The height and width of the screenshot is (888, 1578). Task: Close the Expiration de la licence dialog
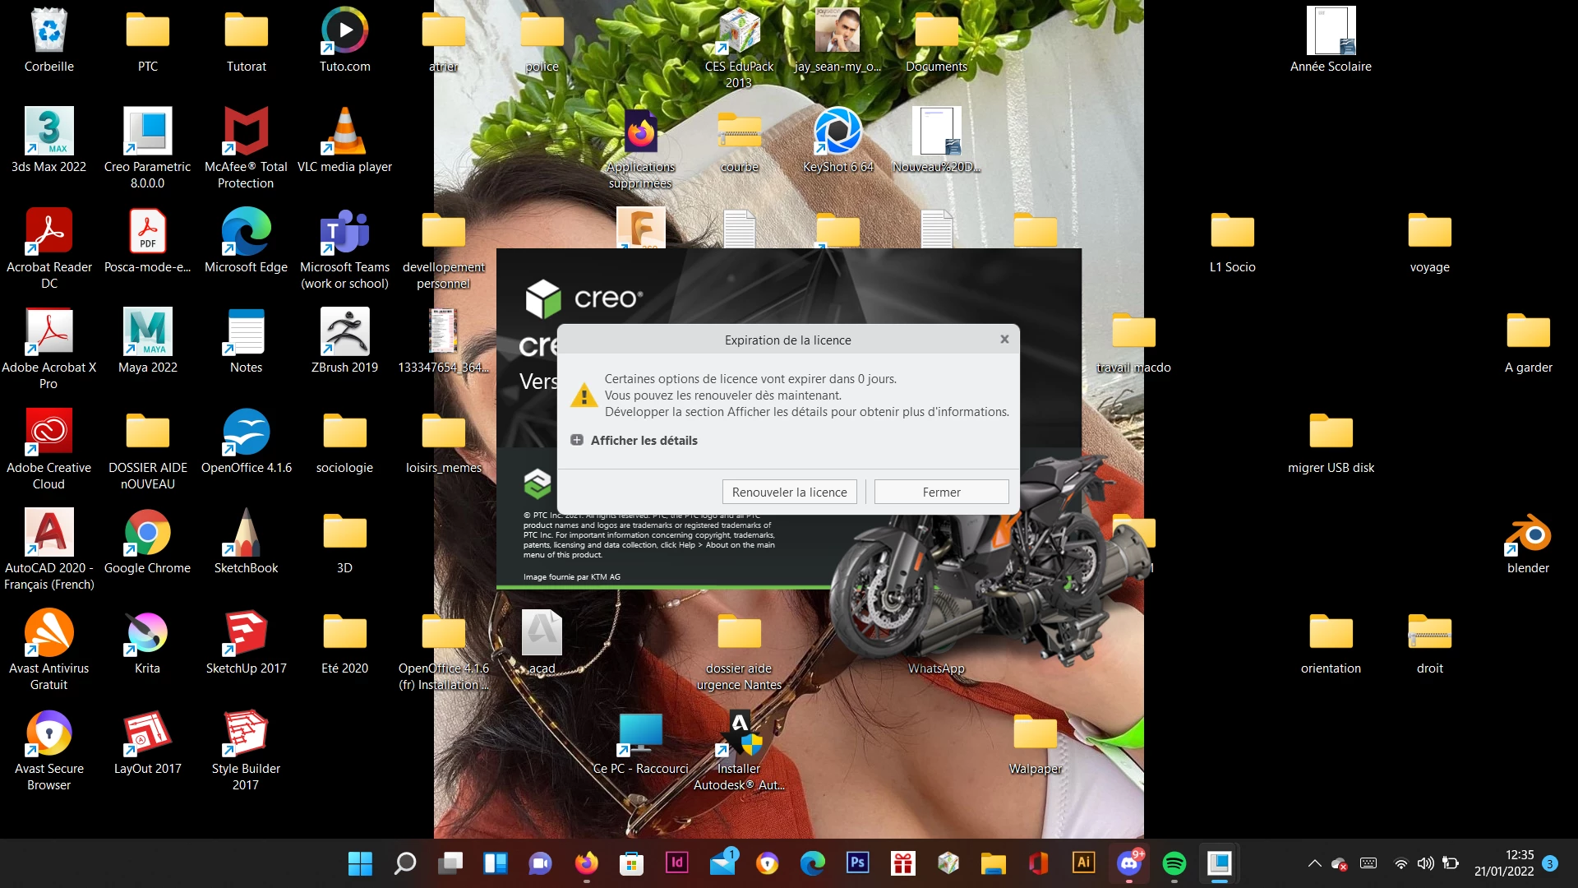[1004, 339]
